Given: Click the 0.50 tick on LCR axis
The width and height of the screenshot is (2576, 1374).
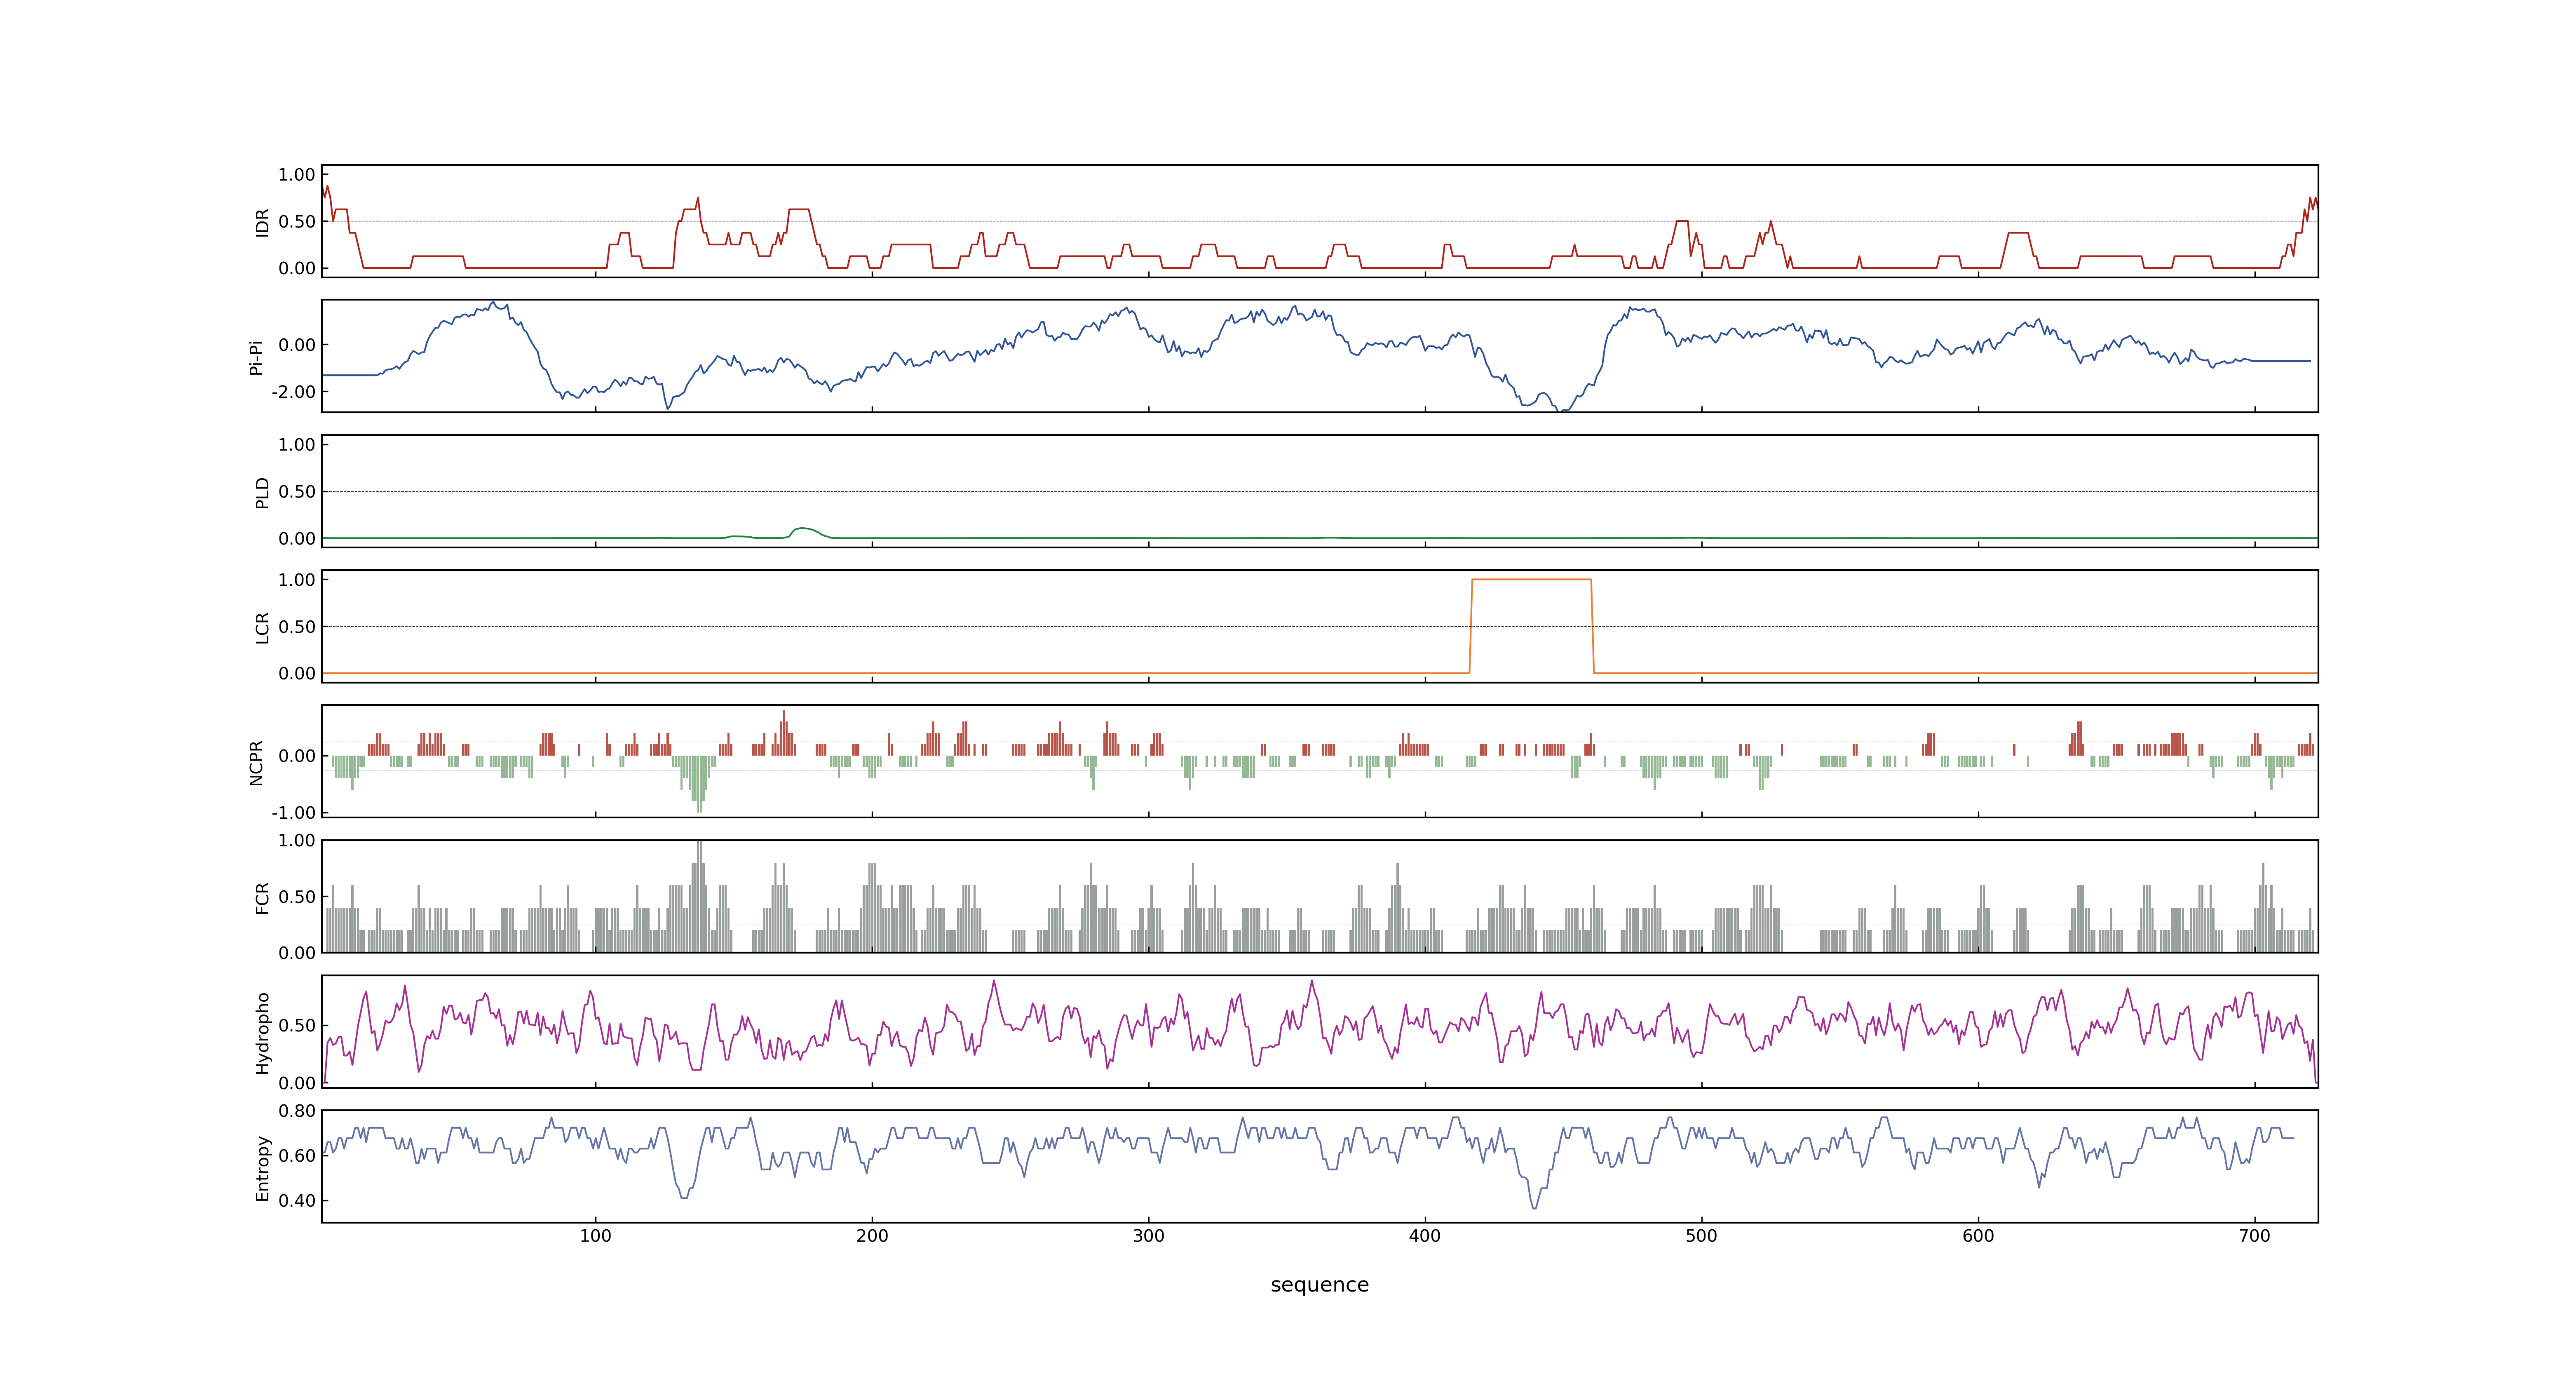Looking at the screenshot, I should tap(297, 627).
